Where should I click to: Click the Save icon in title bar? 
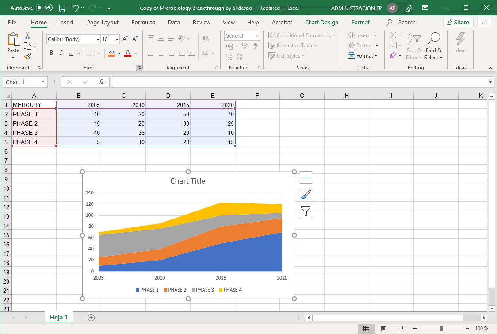tap(63, 8)
